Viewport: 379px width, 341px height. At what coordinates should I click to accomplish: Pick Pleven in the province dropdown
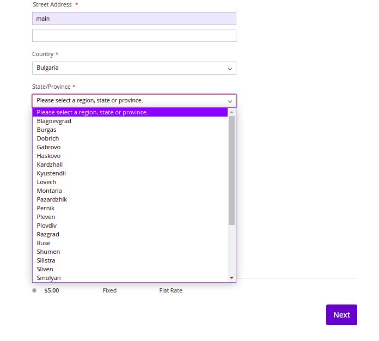click(130, 217)
